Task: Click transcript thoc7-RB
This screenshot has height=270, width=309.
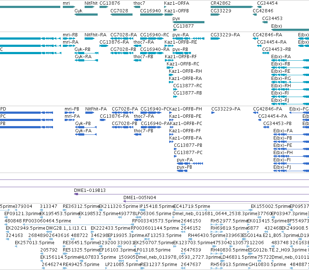Action: click(137, 60)
